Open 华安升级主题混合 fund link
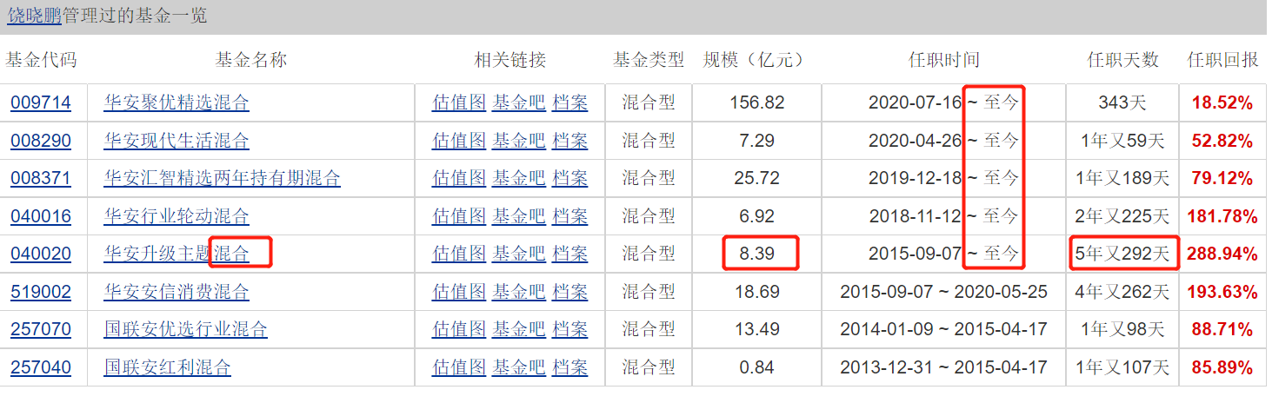This screenshot has height=403, width=1272. pos(176,254)
